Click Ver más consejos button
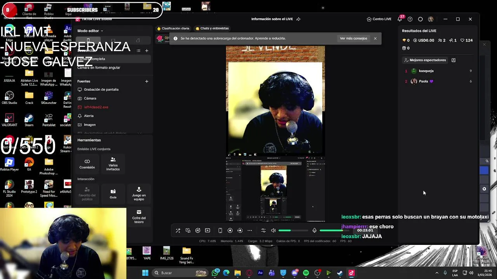 [353, 38]
